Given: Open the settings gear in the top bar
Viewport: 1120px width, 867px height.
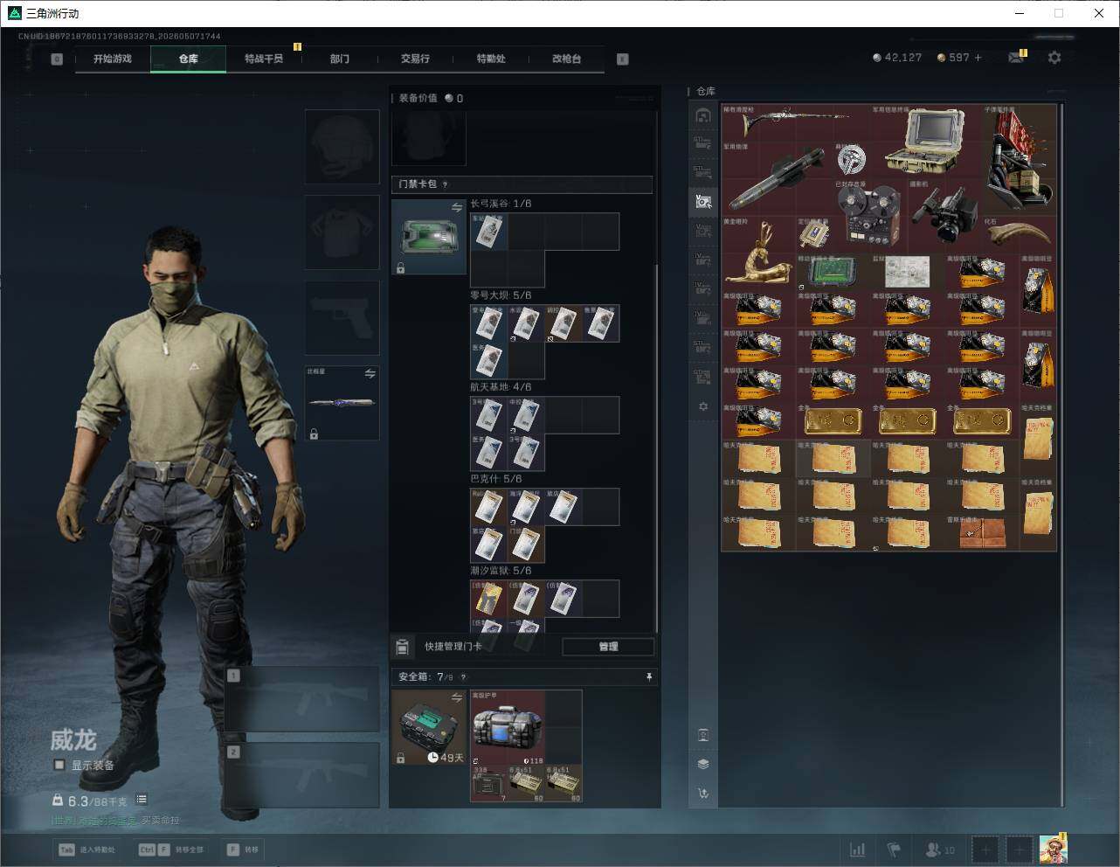Looking at the screenshot, I should click(x=1054, y=58).
